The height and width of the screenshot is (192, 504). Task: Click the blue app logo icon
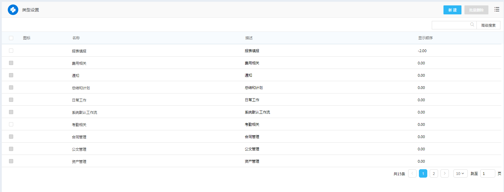(x=13, y=10)
